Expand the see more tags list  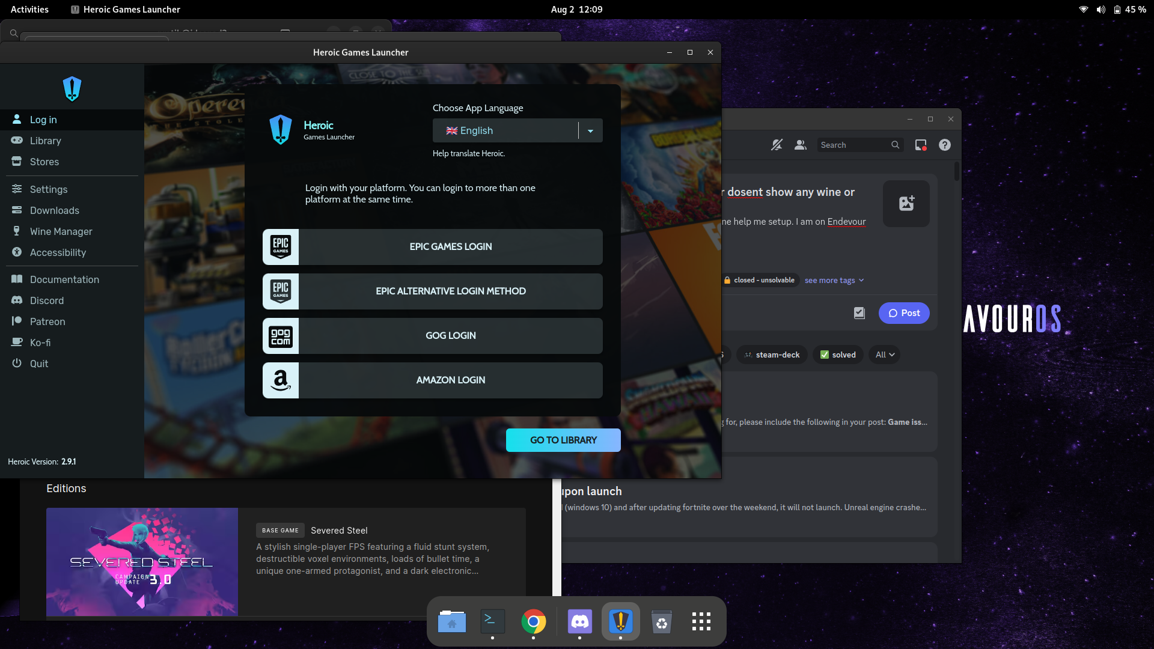pyautogui.click(x=834, y=280)
